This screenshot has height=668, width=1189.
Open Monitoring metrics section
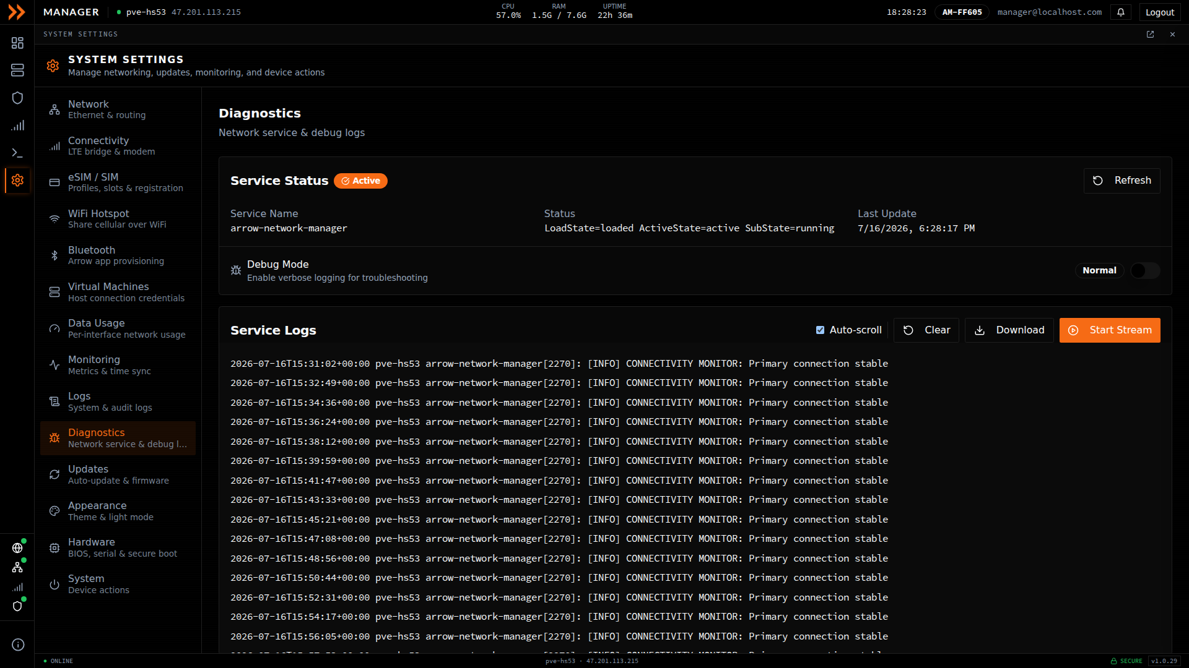click(x=118, y=365)
